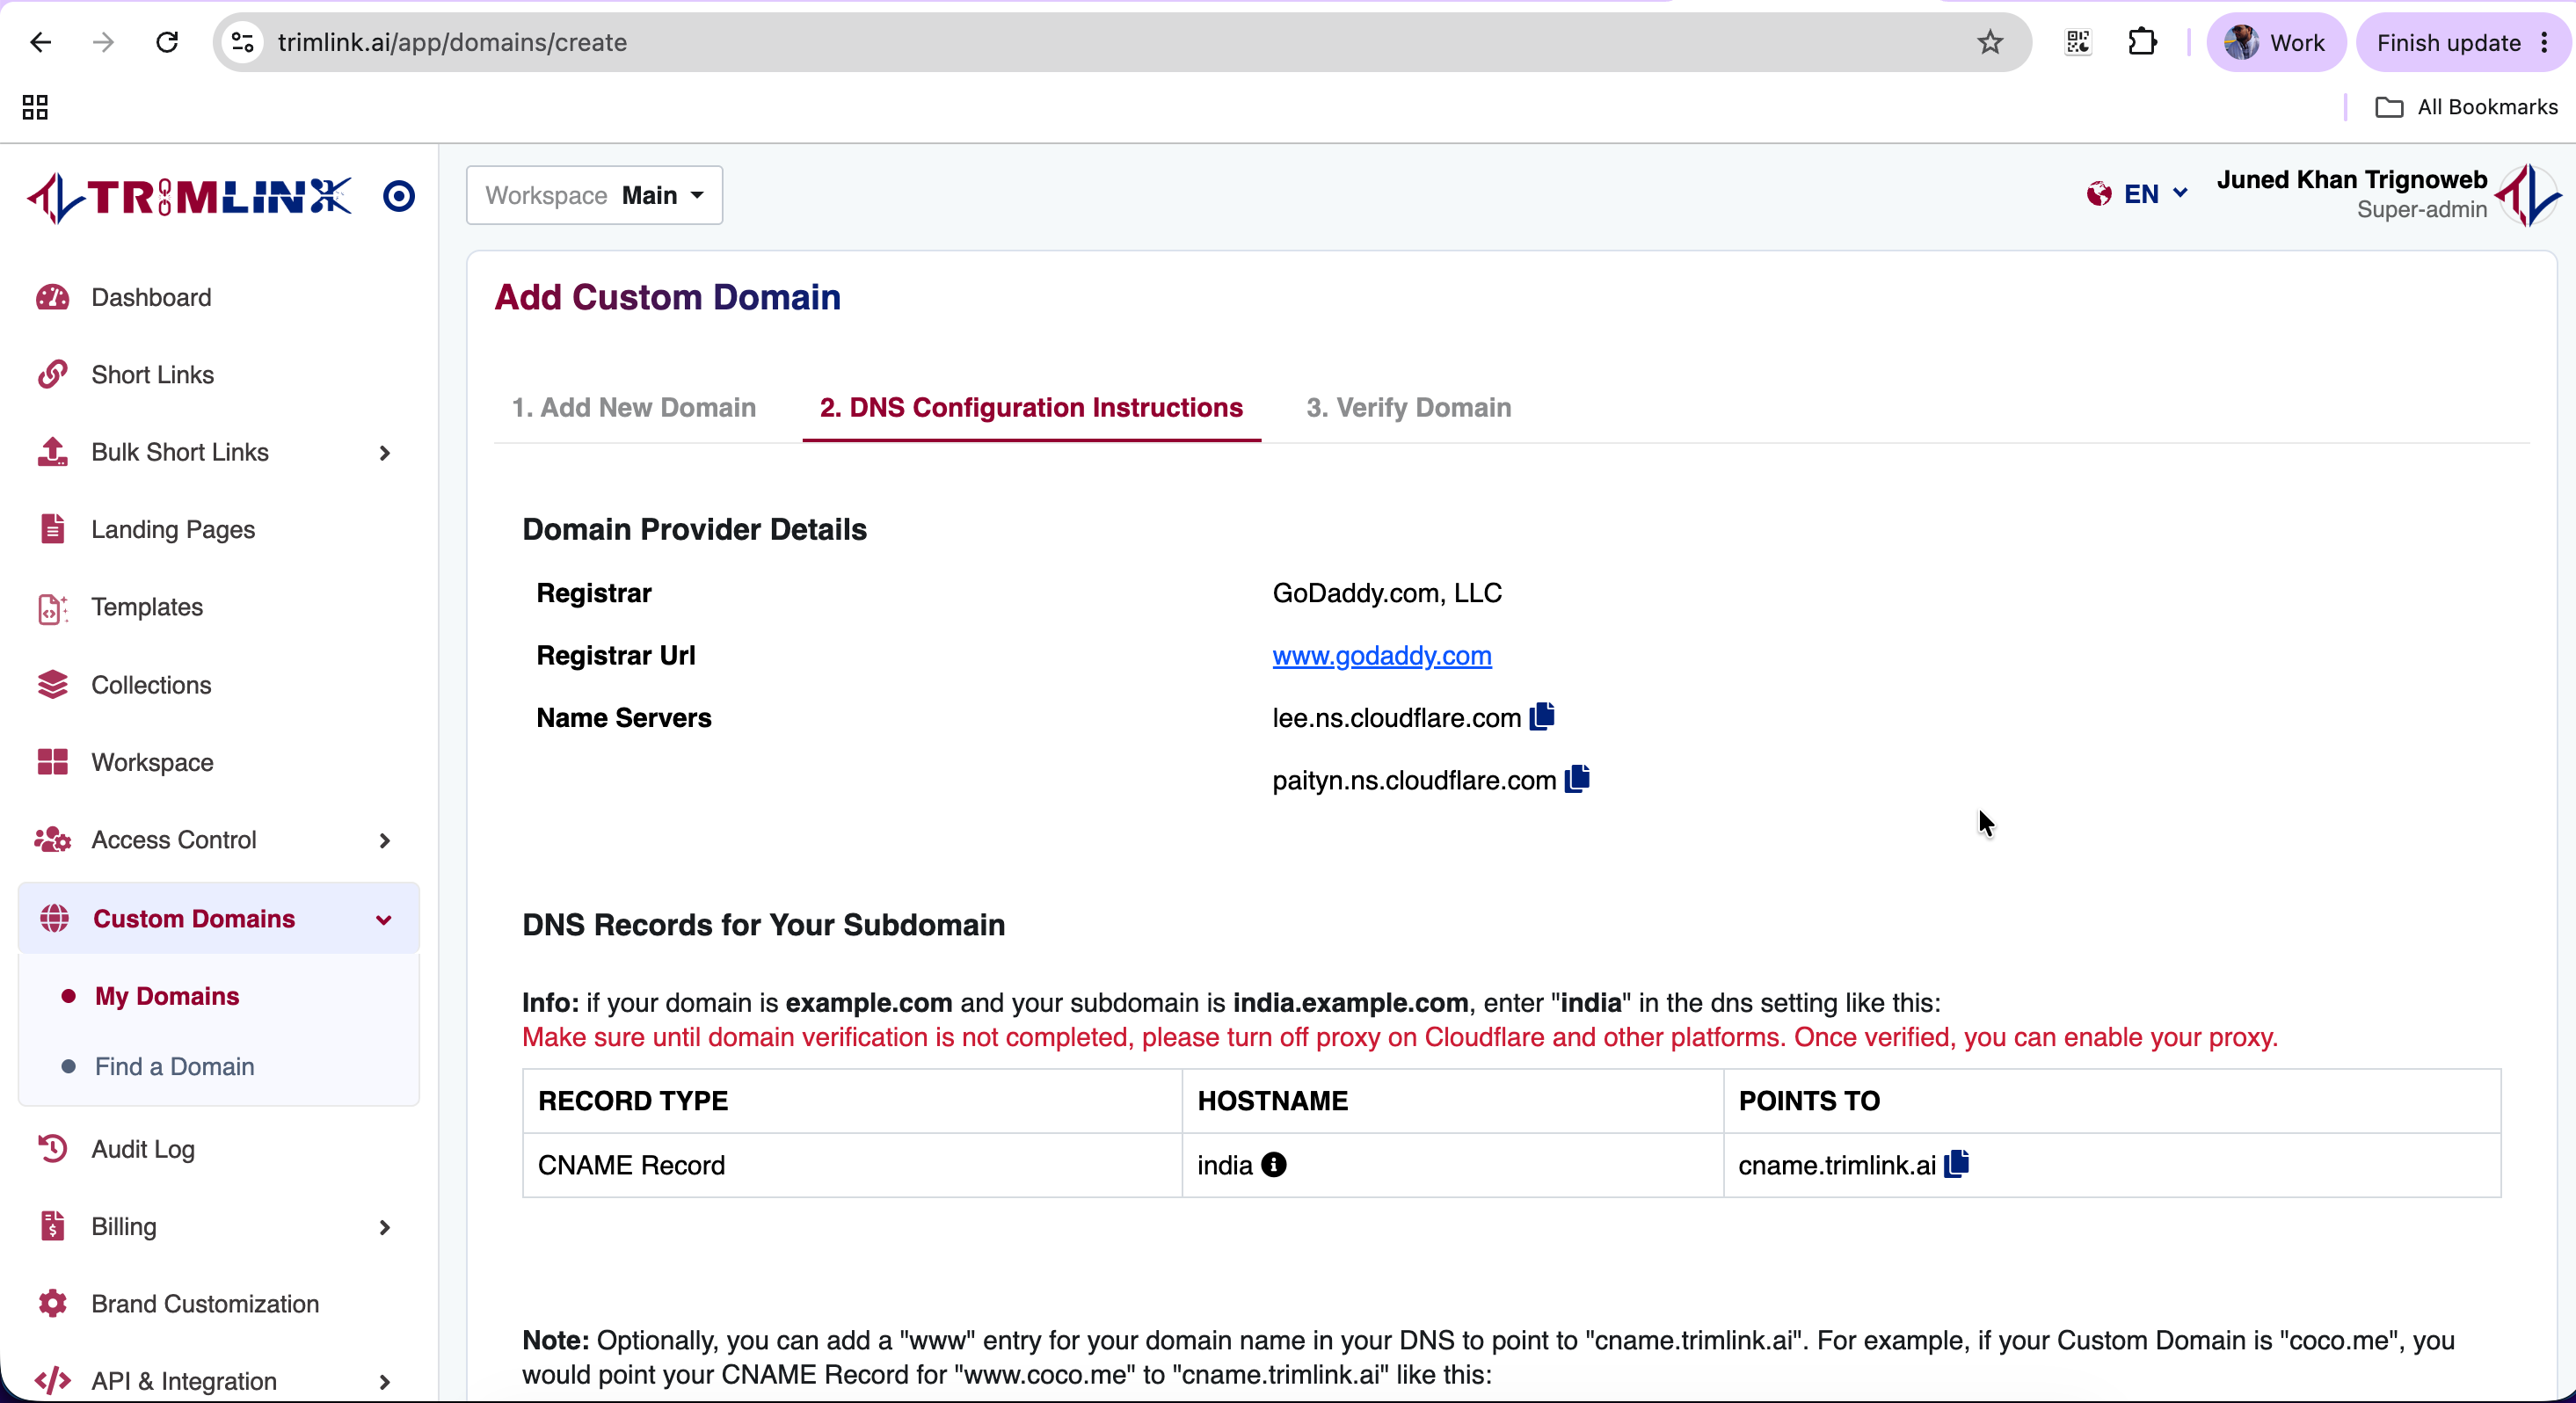The height and width of the screenshot is (1403, 2576).
Task: Click the Templates code file icon
Action: (52, 608)
